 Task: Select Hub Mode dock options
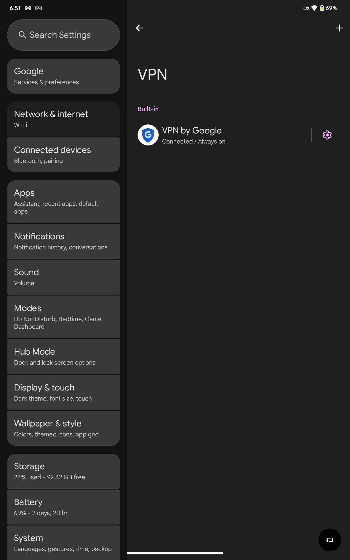coord(63,357)
